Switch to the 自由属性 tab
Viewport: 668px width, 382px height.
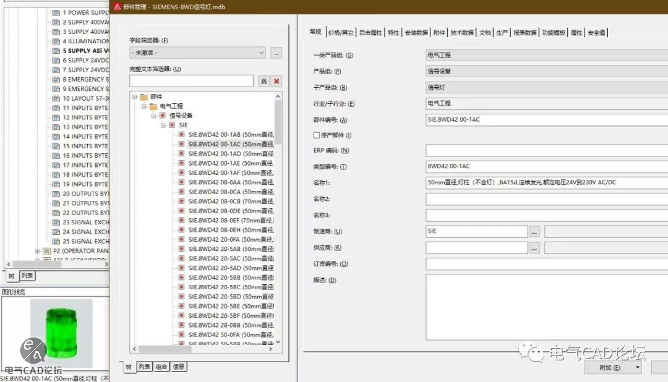pos(370,33)
